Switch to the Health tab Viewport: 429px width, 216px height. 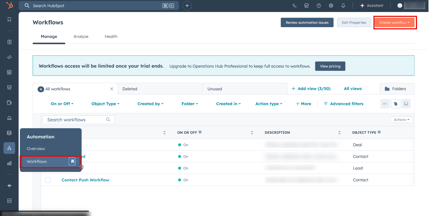111,36
